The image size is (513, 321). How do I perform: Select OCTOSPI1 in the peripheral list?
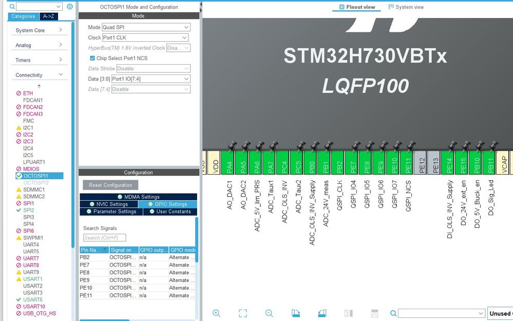tap(39, 176)
